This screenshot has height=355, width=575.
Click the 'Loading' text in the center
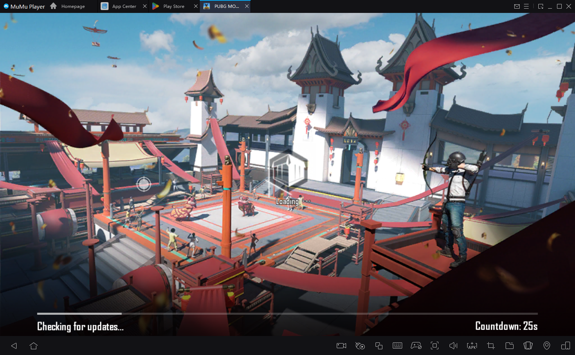click(x=287, y=201)
